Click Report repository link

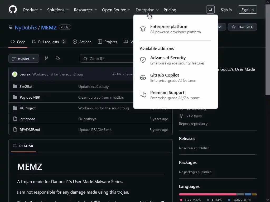pyautogui.click(x=193, y=124)
